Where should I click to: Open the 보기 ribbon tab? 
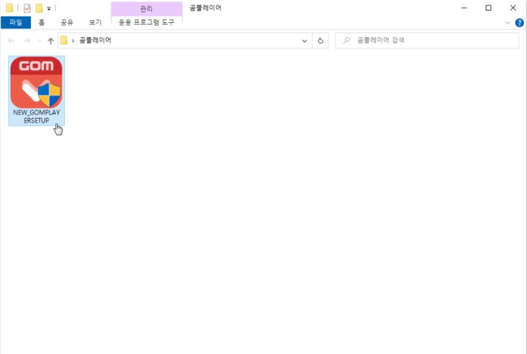click(95, 22)
